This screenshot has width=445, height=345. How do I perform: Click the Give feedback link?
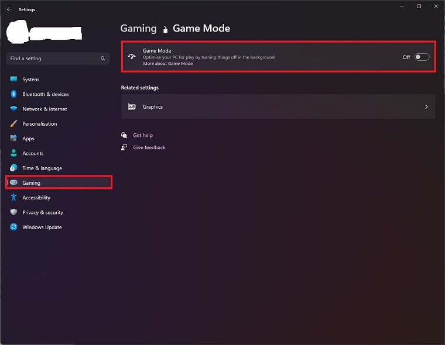point(149,147)
